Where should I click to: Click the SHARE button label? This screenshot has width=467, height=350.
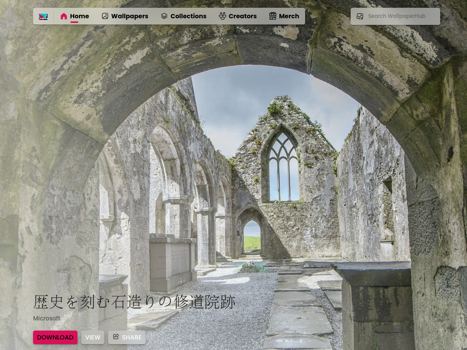[132, 338]
